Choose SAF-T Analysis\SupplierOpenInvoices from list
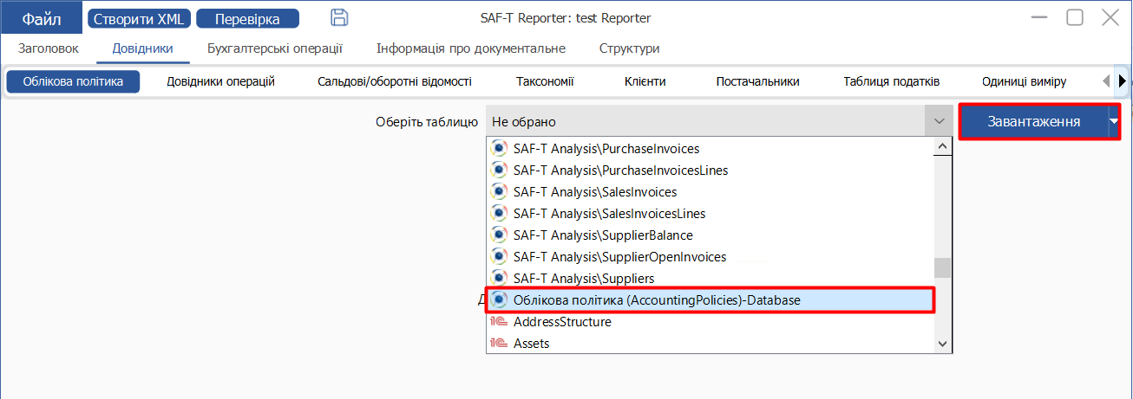 click(709, 256)
